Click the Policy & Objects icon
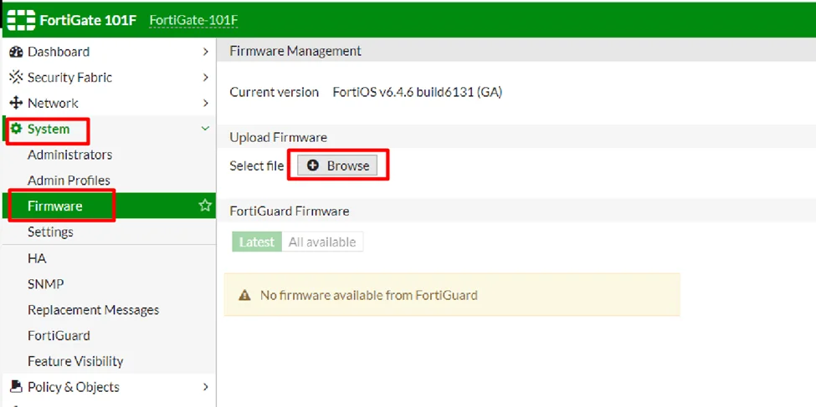This screenshot has width=816, height=407. (16, 387)
